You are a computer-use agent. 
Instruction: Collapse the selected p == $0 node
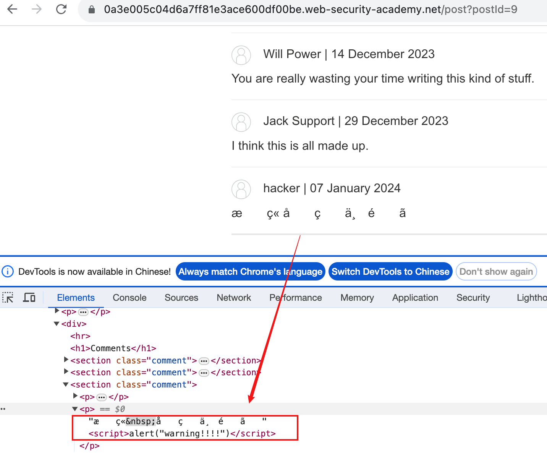75,409
